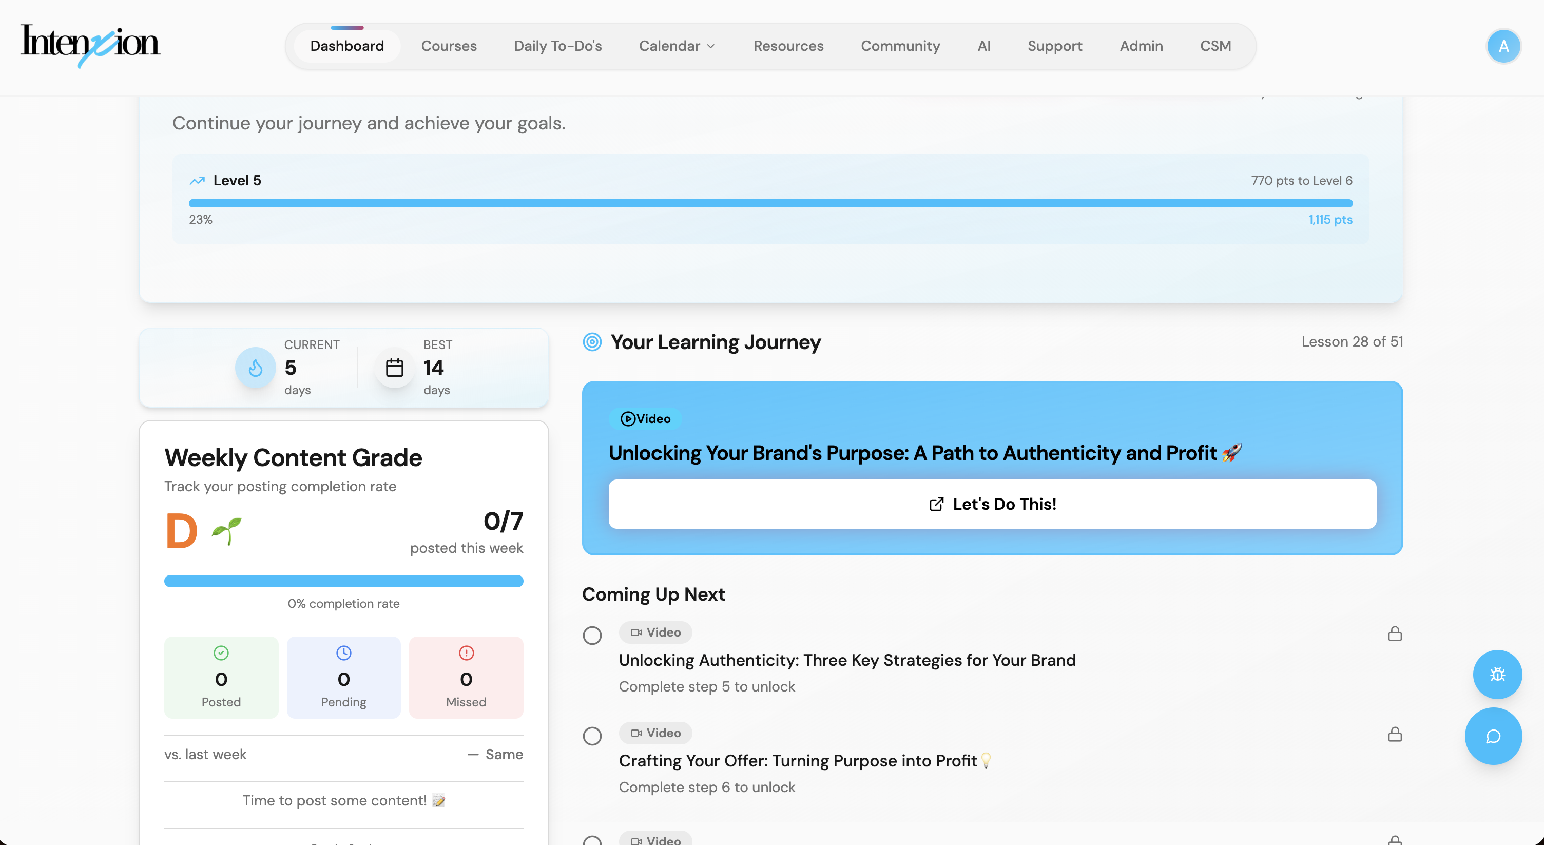This screenshot has width=1544, height=845.
Task: Switch to Daily To-Do's tab
Action: click(x=557, y=46)
